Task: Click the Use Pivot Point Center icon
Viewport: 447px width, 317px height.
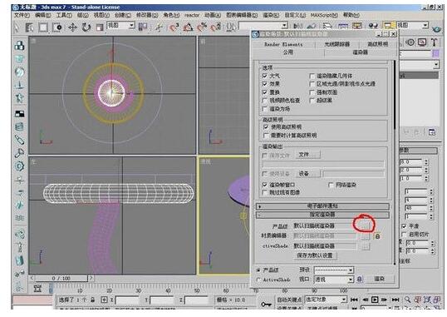Action: point(143,27)
